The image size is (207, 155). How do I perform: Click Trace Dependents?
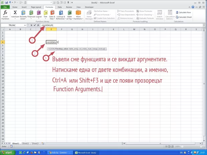(x=126, y=15)
